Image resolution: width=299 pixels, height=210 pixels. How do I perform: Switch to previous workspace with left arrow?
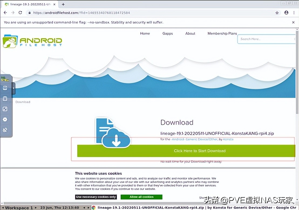tap(3, 208)
